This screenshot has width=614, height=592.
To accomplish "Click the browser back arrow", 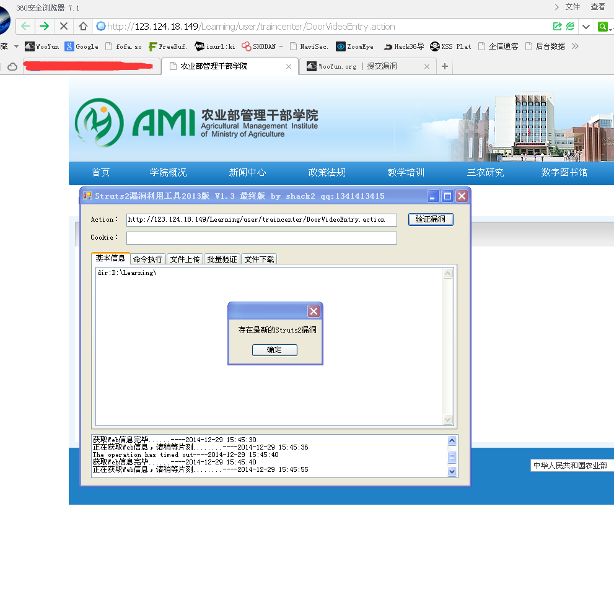I will point(25,26).
